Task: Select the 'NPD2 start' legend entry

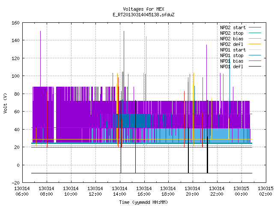Action: click(233, 27)
